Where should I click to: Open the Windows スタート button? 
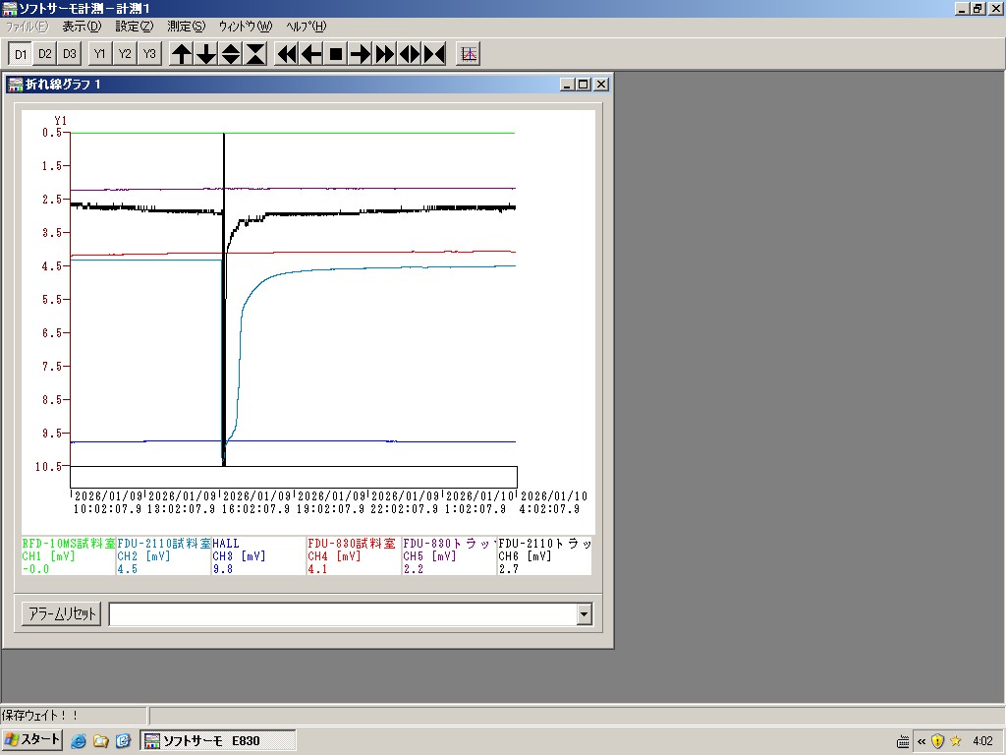tap(32, 740)
